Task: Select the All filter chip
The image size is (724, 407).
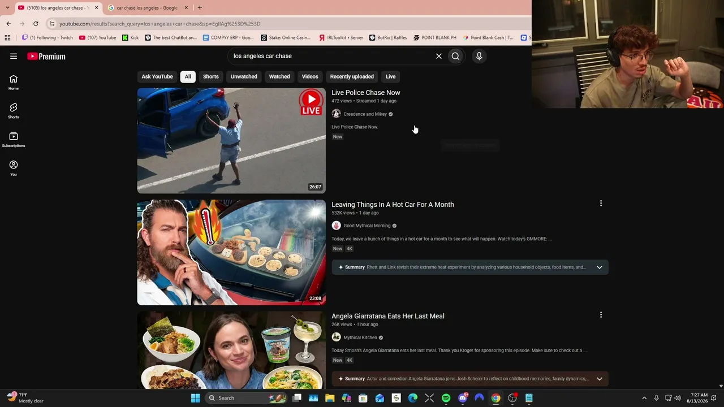Action: coord(188,76)
